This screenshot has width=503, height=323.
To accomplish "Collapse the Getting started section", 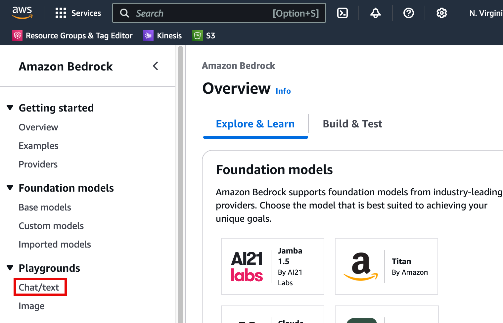I will 10,108.
